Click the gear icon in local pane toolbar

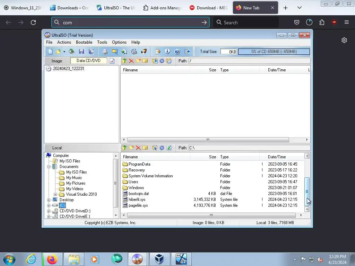162,148
